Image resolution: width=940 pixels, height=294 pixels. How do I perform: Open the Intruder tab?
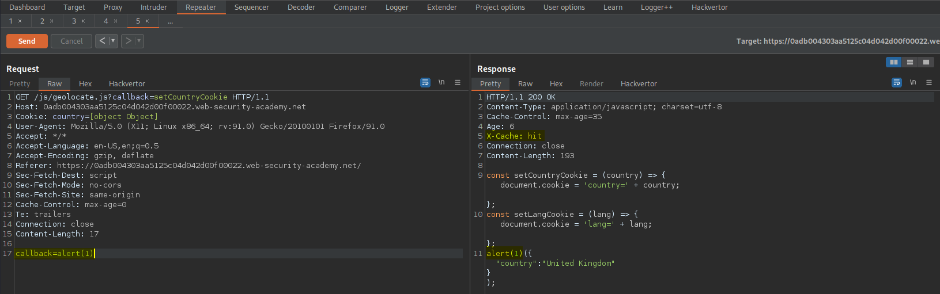154,7
